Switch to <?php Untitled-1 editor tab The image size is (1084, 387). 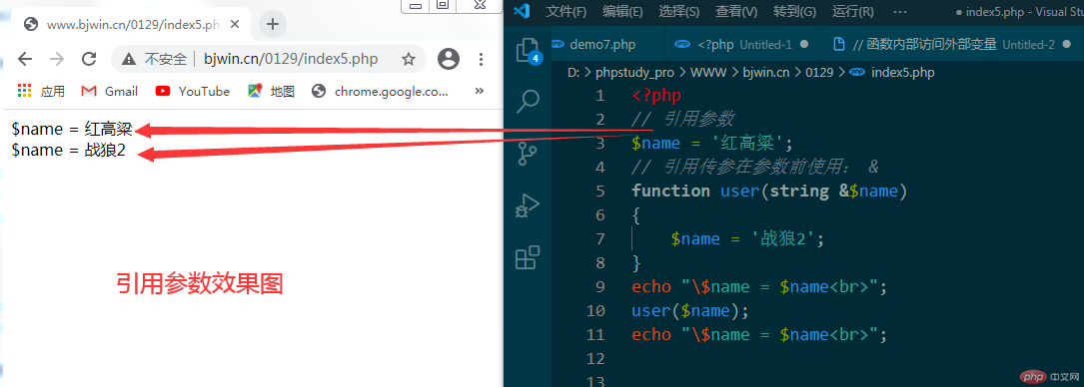pos(741,44)
